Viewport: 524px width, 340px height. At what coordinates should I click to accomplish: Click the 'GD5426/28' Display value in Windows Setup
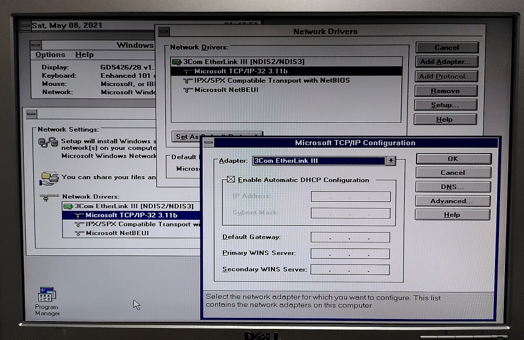point(127,67)
